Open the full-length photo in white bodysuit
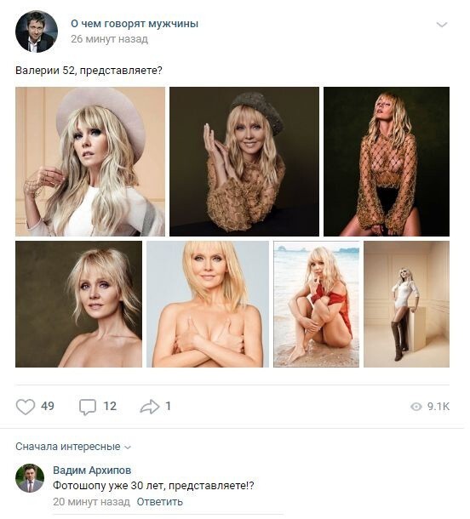This screenshot has height=519, width=470. click(406, 304)
